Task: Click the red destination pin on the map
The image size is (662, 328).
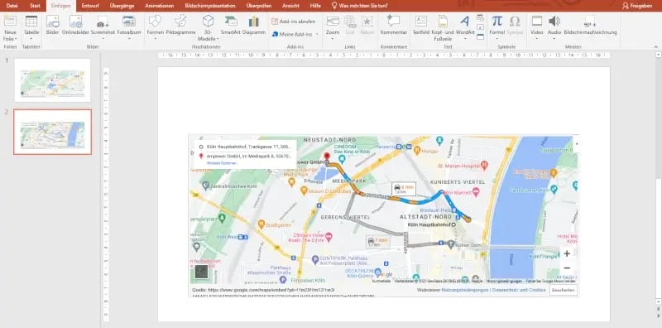Action: pos(326,157)
